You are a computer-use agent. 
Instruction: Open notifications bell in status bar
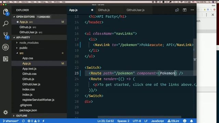coord(192,121)
